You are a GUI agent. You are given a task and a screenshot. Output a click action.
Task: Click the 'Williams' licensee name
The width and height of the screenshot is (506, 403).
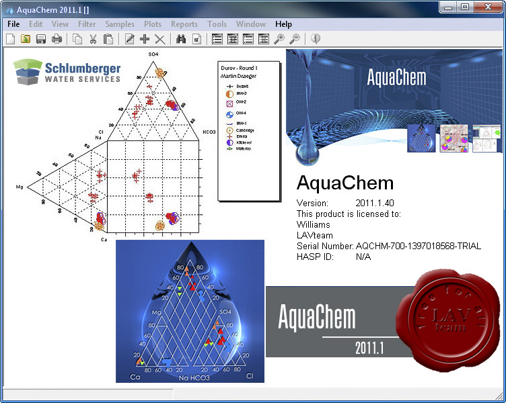tap(314, 224)
